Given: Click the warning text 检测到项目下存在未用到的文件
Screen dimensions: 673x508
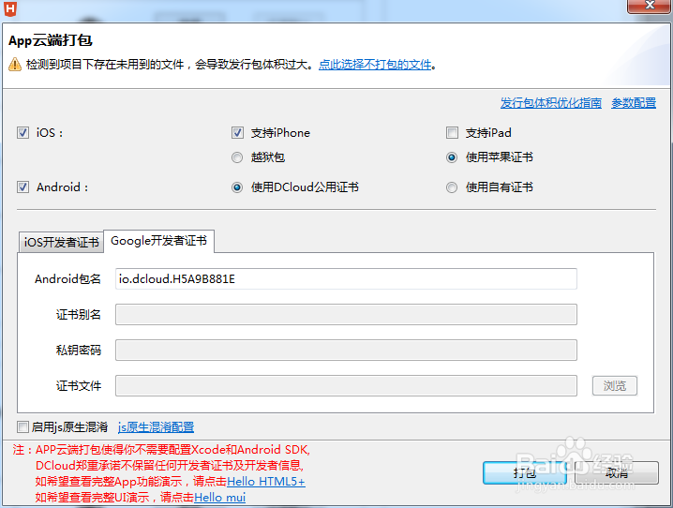Looking at the screenshot, I should pos(105,65).
